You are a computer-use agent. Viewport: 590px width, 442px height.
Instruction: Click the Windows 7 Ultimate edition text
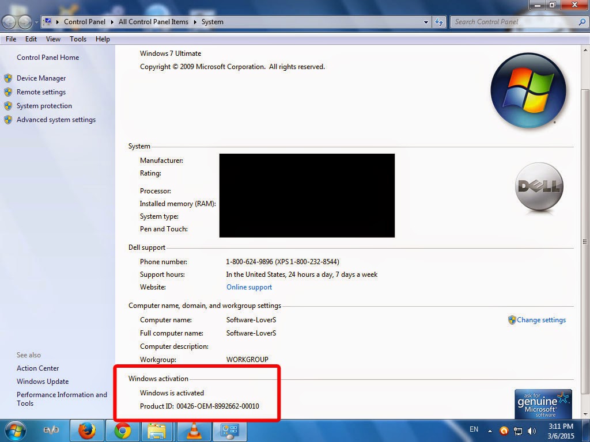171,54
